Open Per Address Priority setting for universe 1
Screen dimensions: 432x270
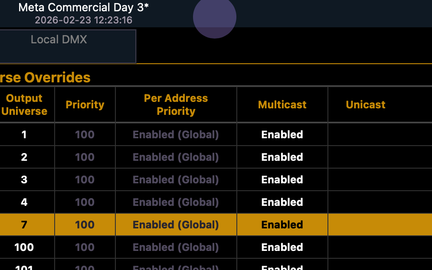pos(176,135)
